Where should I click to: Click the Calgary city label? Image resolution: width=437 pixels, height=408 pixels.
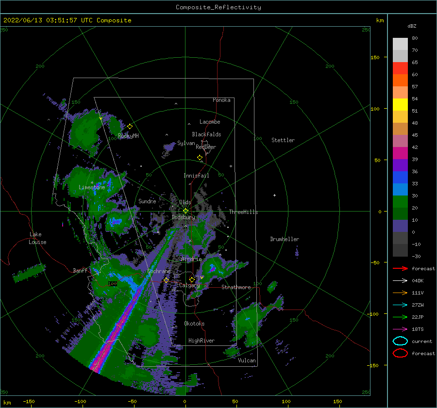click(x=189, y=285)
